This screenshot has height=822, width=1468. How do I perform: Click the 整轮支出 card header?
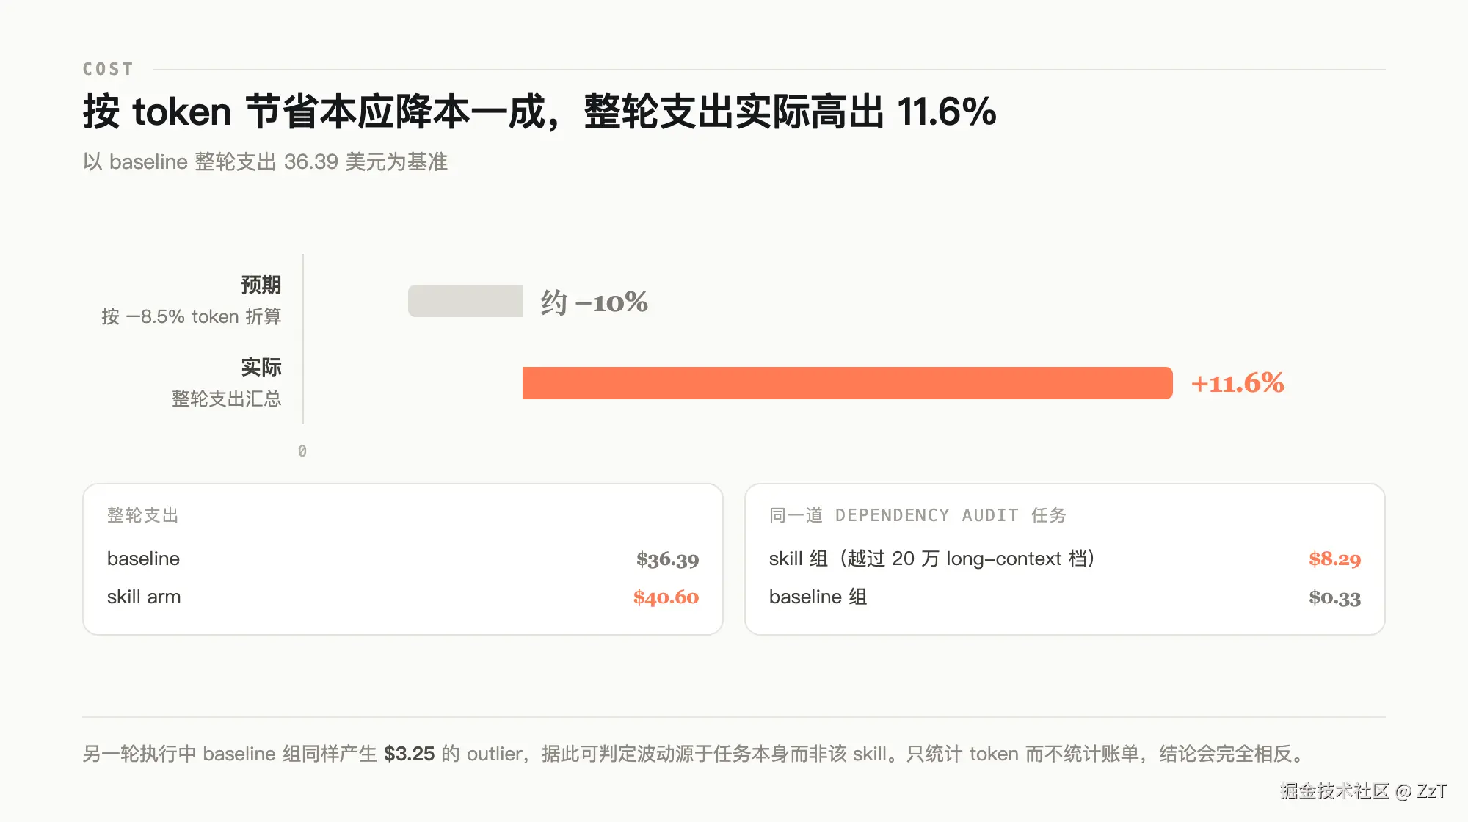[x=143, y=515]
